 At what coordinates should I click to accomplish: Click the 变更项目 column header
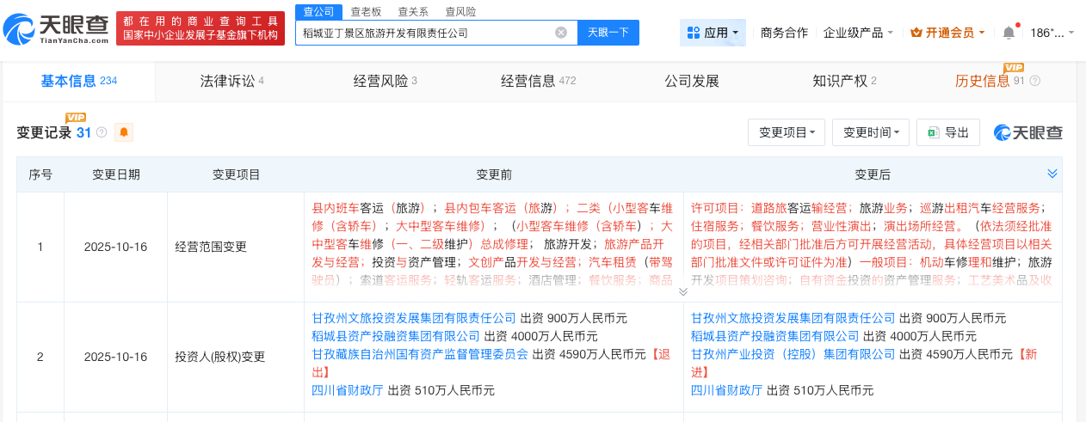coord(237,174)
